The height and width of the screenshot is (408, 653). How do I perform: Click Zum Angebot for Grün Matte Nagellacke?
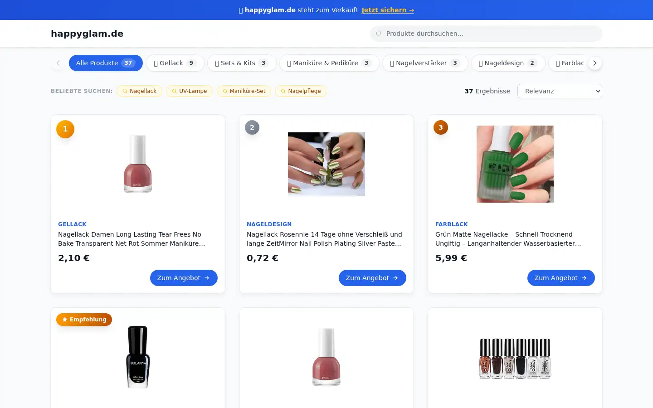(561, 278)
